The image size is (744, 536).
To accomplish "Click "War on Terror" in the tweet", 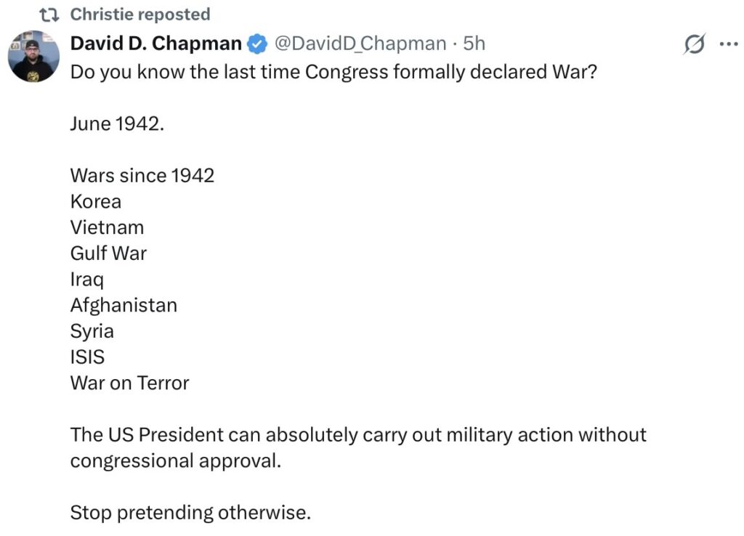I will [x=129, y=383].
